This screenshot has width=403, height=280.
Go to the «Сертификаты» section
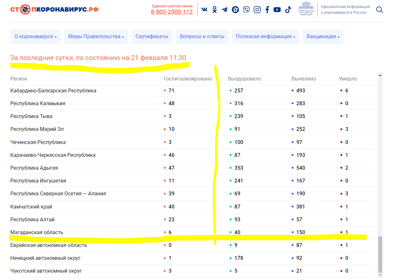[152, 37]
